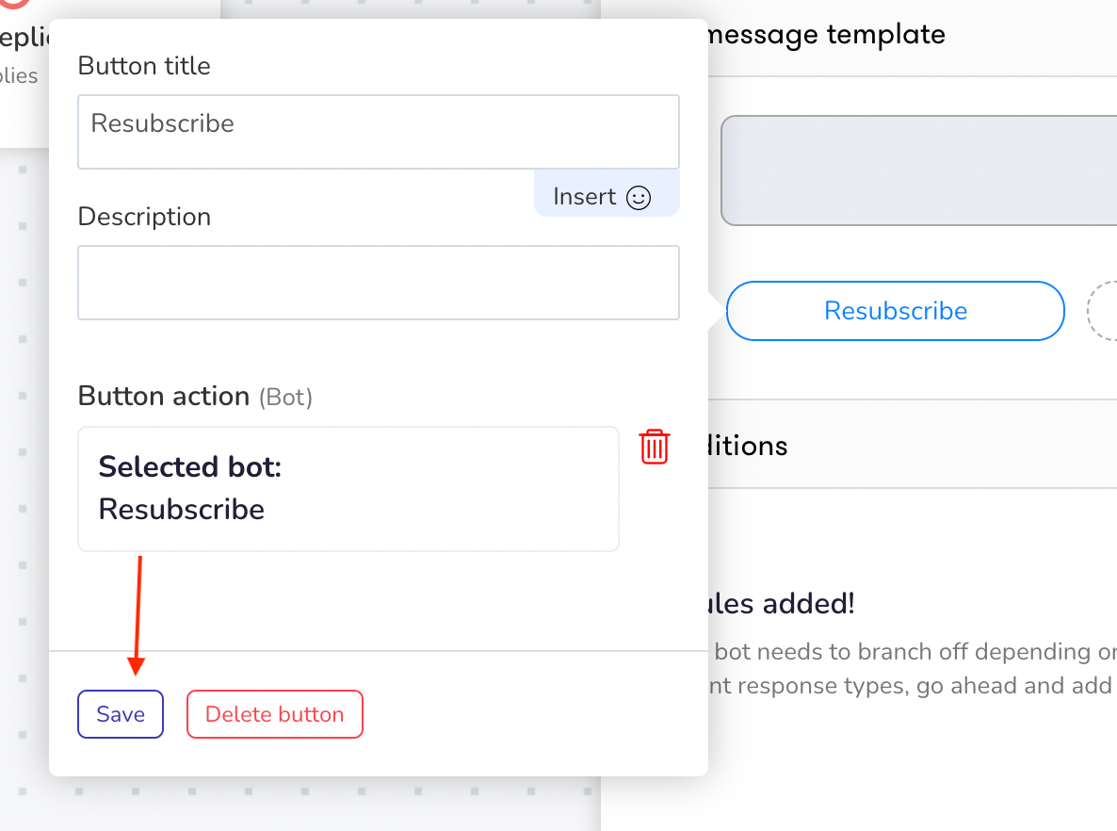This screenshot has height=831, width=1117.
Task: Click the Button action (Bot) label
Action: [195, 397]
